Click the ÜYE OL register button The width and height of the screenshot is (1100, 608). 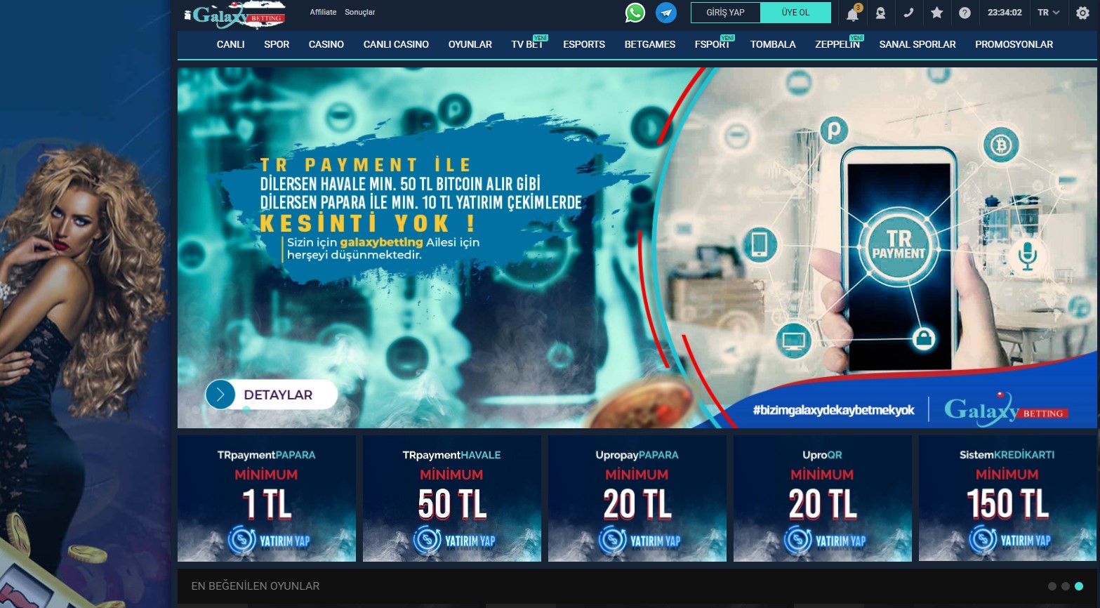point(796,13)
